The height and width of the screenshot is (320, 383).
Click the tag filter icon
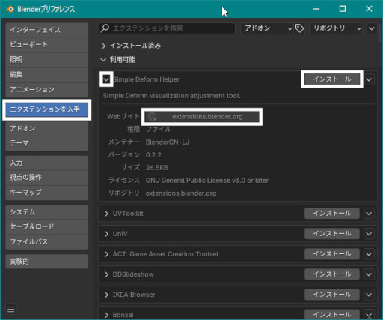coord(299,28)
